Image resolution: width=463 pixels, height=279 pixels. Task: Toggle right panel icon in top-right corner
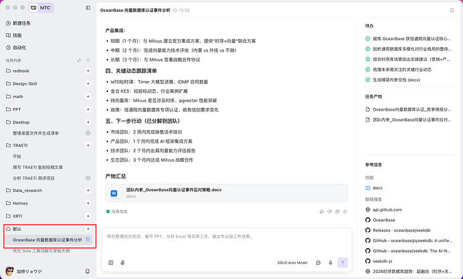[x=452, y=10]
